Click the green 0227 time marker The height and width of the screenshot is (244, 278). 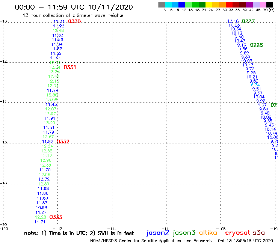click(248, 21)
